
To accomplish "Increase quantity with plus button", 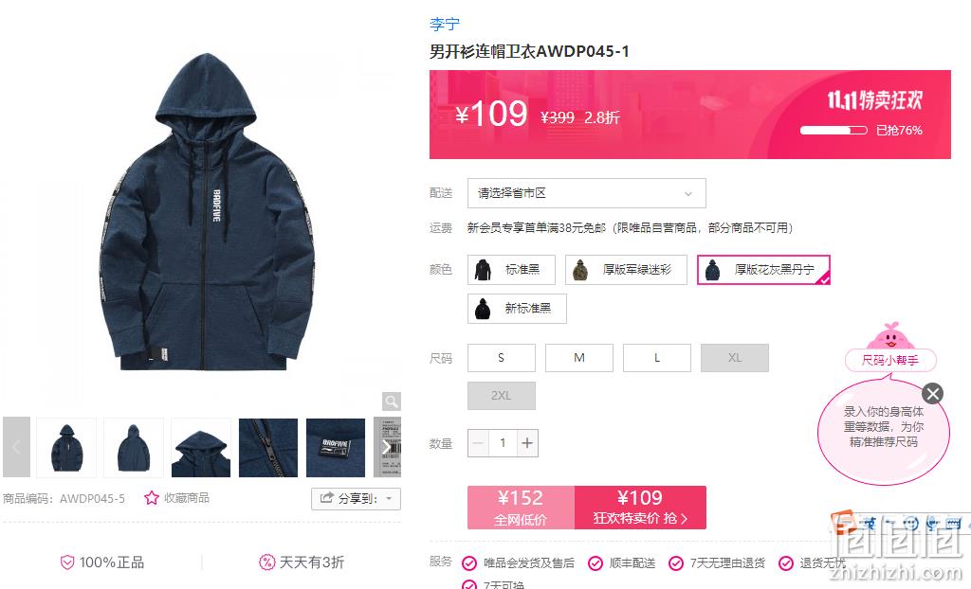I will coord(527,443).
